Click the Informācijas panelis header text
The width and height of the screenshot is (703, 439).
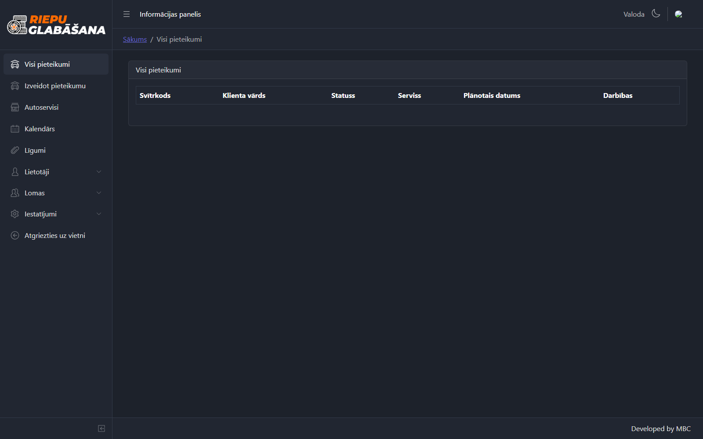click(170, 14)
